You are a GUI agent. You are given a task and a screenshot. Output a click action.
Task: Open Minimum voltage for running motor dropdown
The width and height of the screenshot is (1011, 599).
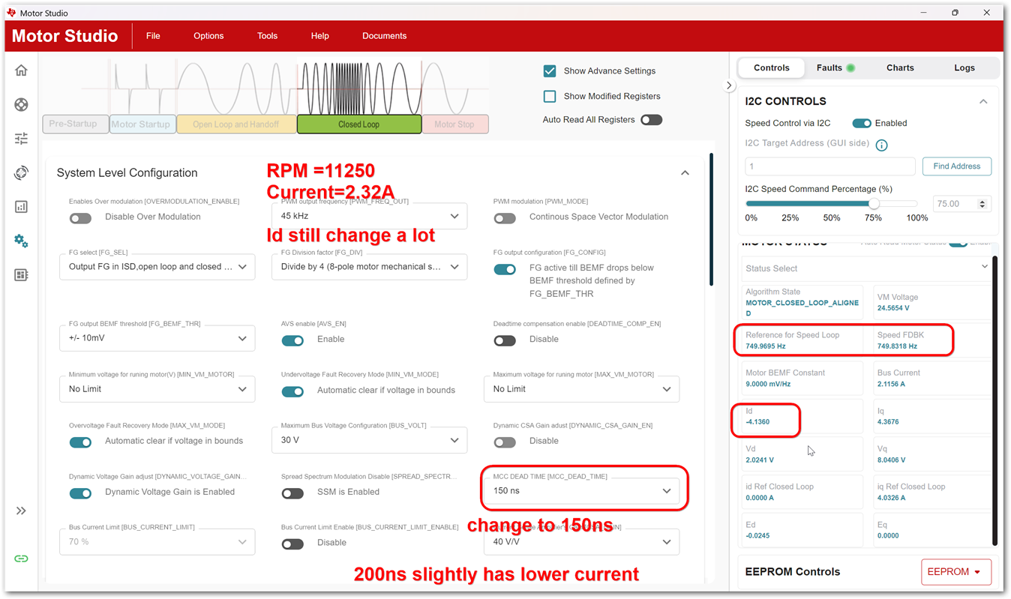pos(157,389)
